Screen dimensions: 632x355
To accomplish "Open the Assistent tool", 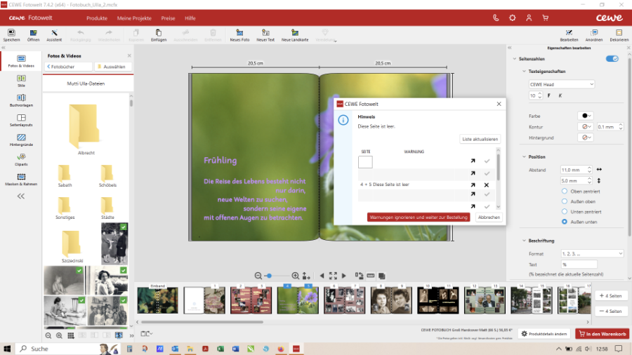I will [54, 33].
